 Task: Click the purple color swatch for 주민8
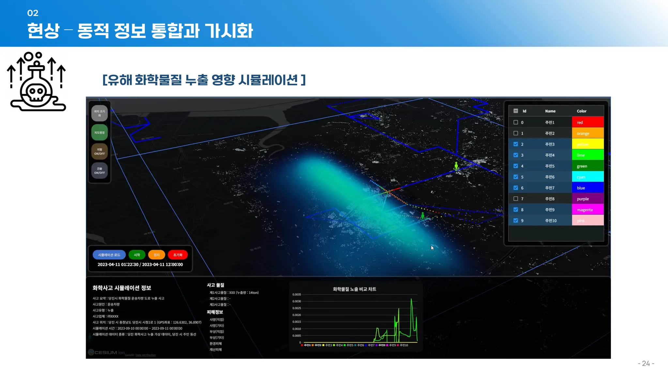point(588,199)
